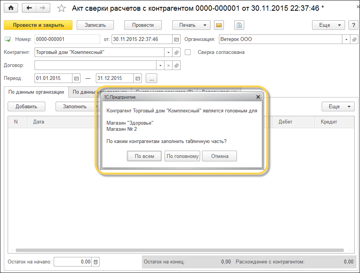The height and width of the screenshot is (273, 360).
Task: Click Отмена in the dialog
Action: 220,156
